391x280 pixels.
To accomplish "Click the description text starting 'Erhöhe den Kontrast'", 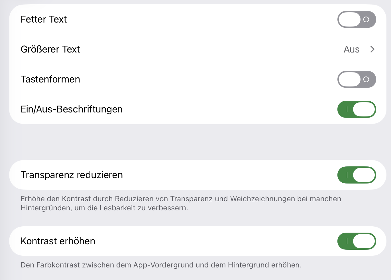I will [x=181, y=203].
